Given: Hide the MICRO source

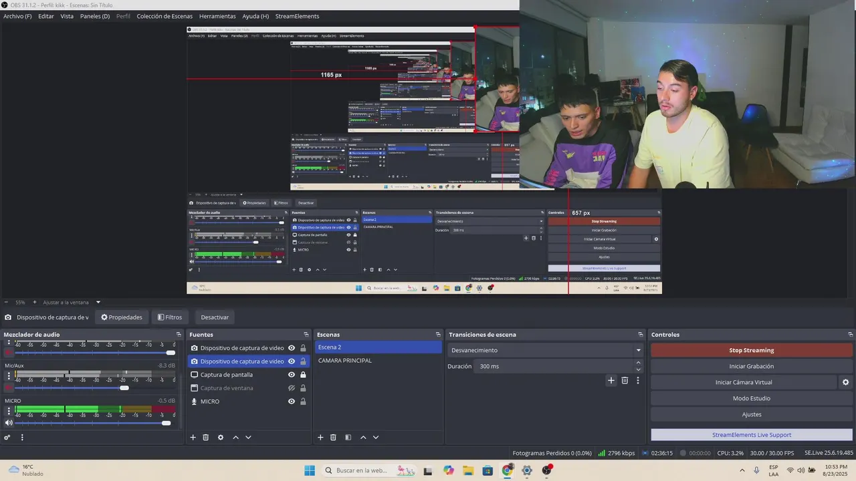Looking at the screenshot, I should click(292, 402).
